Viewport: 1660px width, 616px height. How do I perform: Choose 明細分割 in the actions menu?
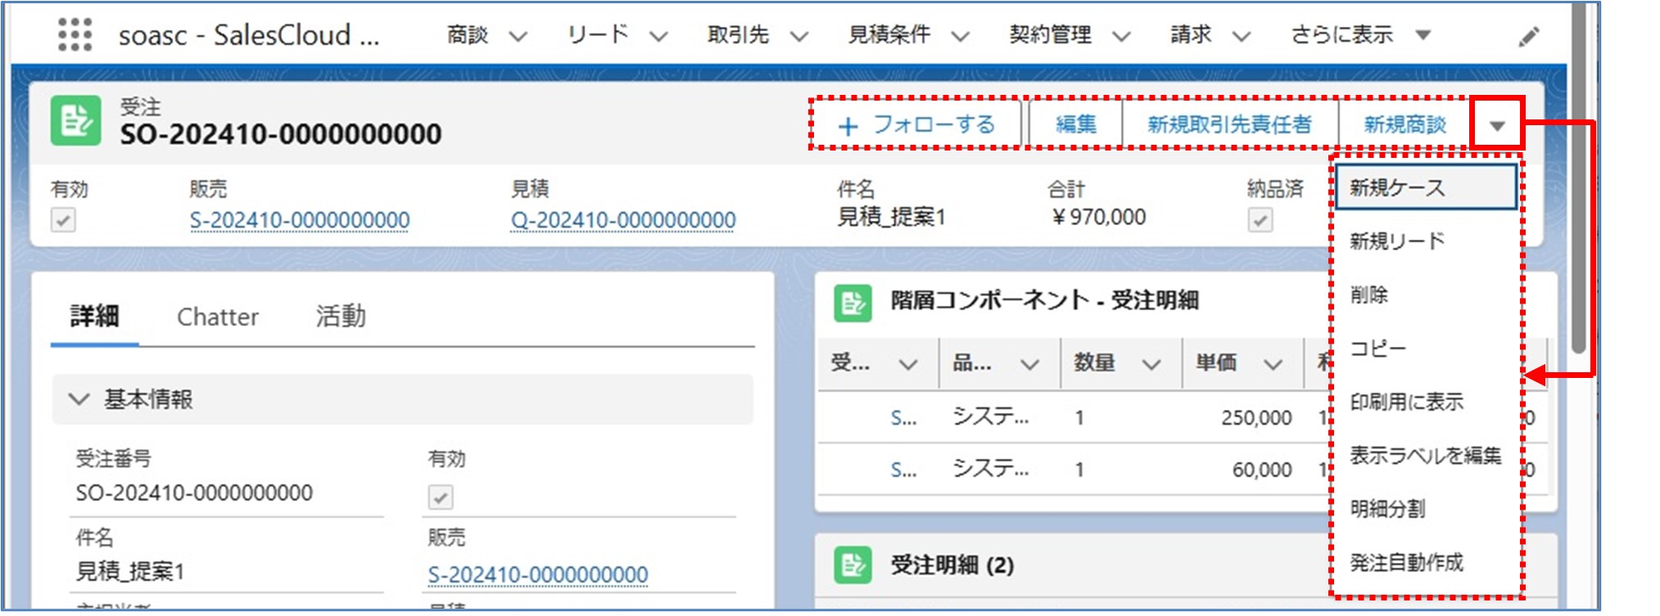click(x=1426, y=509)
